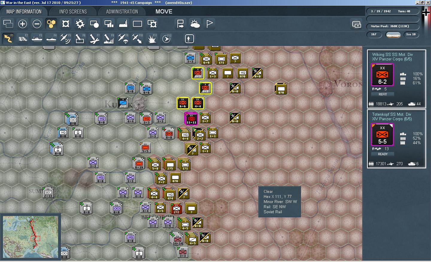Select F5 air recon mode
The width and height of the screenshot is (431, 262).
tap(65, 39)
